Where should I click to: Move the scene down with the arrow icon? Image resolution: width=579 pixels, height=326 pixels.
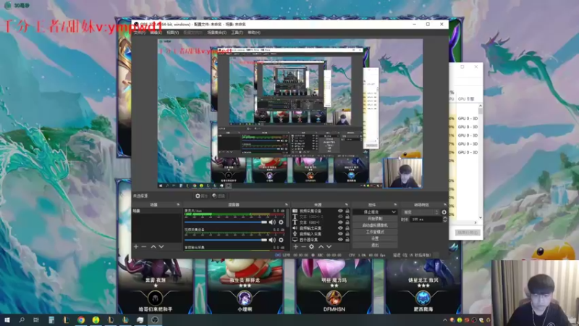[161, 246]
